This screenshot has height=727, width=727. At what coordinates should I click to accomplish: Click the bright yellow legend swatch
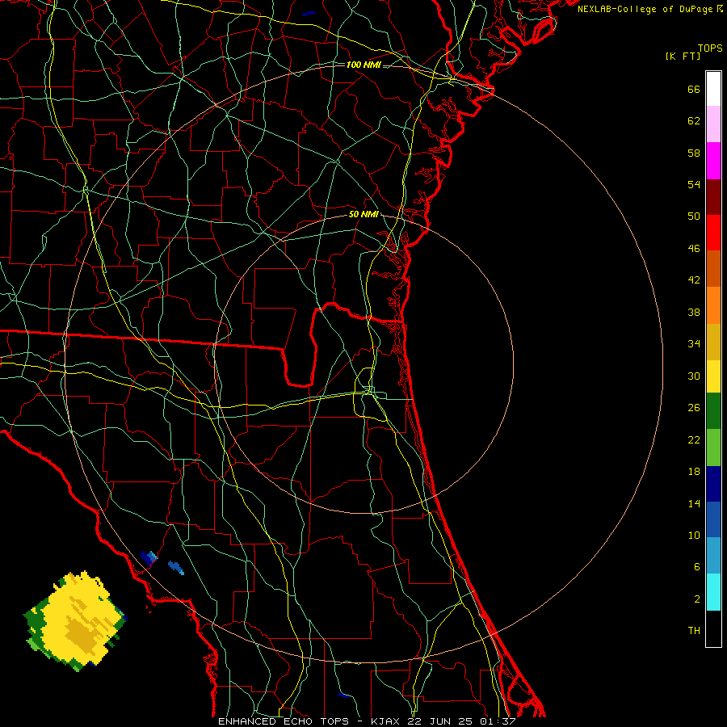coord(713,376)
